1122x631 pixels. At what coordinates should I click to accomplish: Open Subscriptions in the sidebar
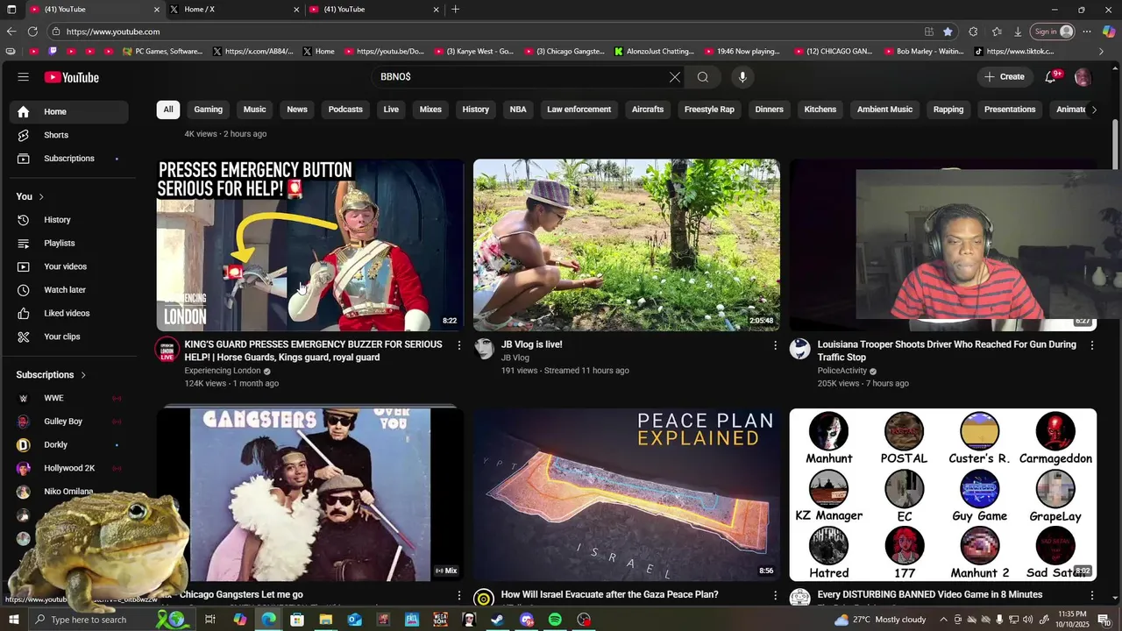[x=68, y=159]
